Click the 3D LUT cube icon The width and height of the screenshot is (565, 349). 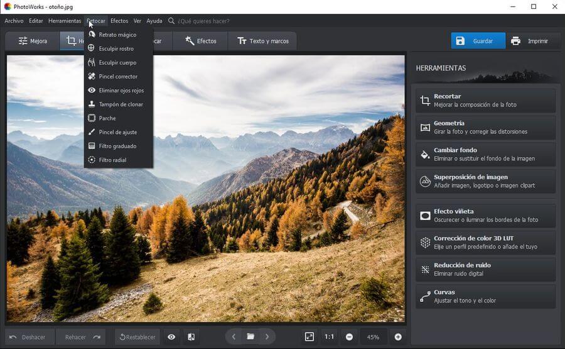pyautogui.click(x=425, y=243)
